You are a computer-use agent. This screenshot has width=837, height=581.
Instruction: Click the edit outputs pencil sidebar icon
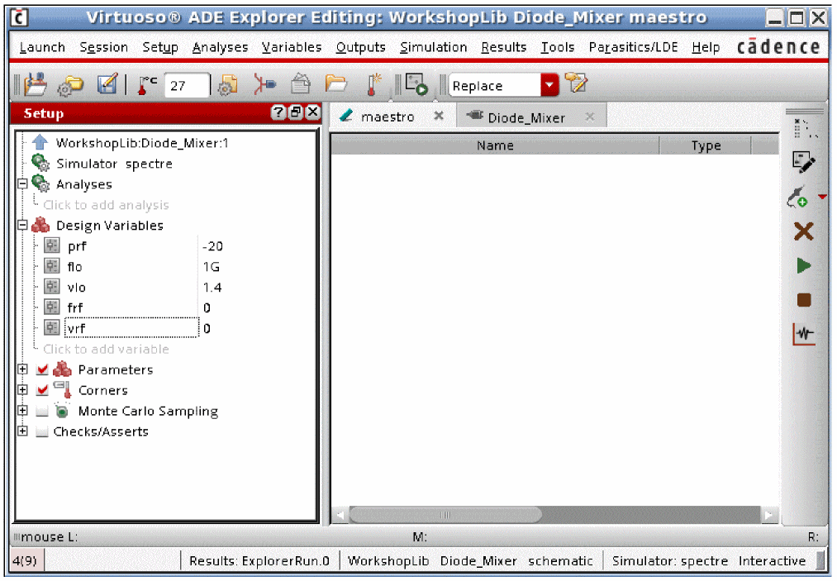click(803, 162)
